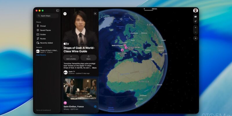Click the Pinned pin icon
232x116 pixels.
click(x=38, y=26)
